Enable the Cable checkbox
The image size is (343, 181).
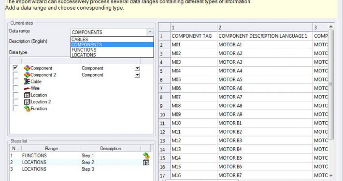point(15,82)
